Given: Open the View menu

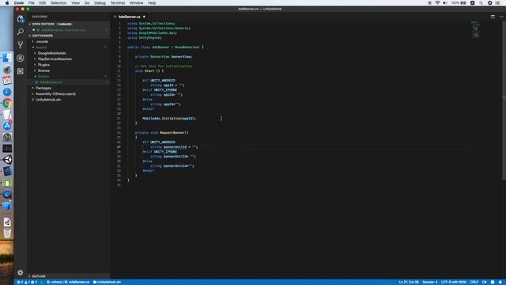Looking at the screenshot, I should 75,3.
